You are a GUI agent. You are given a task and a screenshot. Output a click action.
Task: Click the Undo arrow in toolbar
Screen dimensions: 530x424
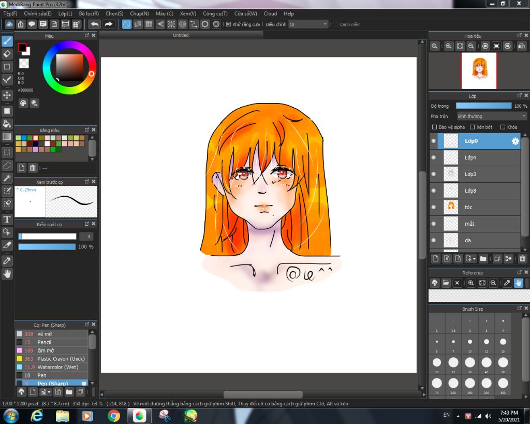[x=95, y=24]
